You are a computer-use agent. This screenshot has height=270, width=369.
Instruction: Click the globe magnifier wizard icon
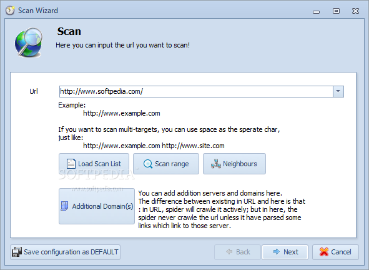(29, 42)
